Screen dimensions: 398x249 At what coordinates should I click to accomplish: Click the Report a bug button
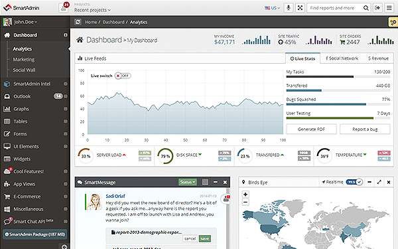point(365,129)
